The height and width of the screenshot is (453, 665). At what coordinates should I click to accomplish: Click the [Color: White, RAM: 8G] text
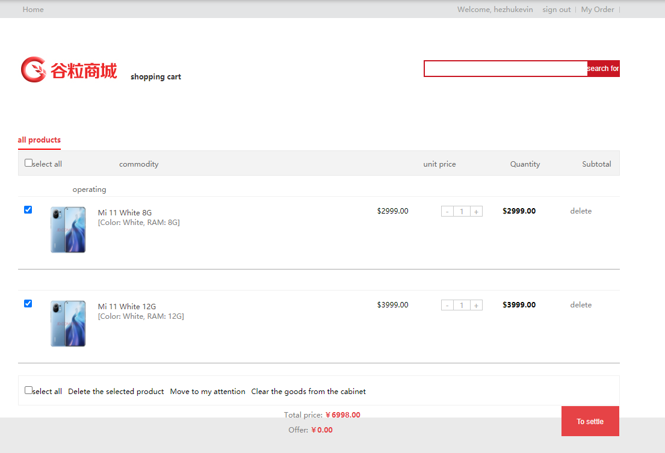[138, 223]
